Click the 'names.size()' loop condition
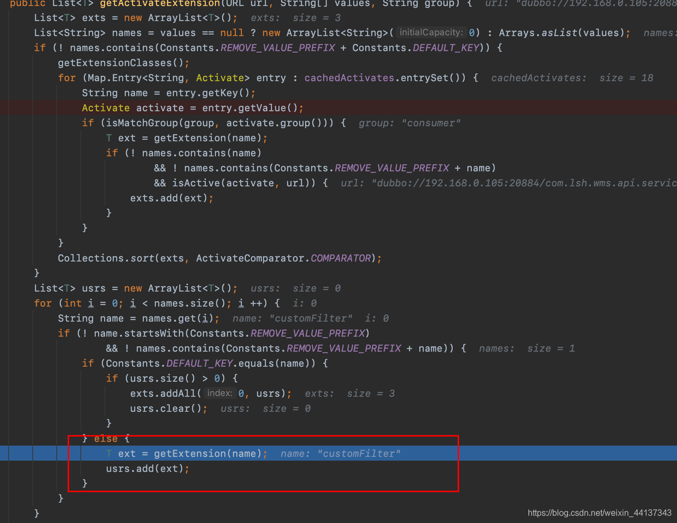 pyautogui.click(x=190, y=303)
